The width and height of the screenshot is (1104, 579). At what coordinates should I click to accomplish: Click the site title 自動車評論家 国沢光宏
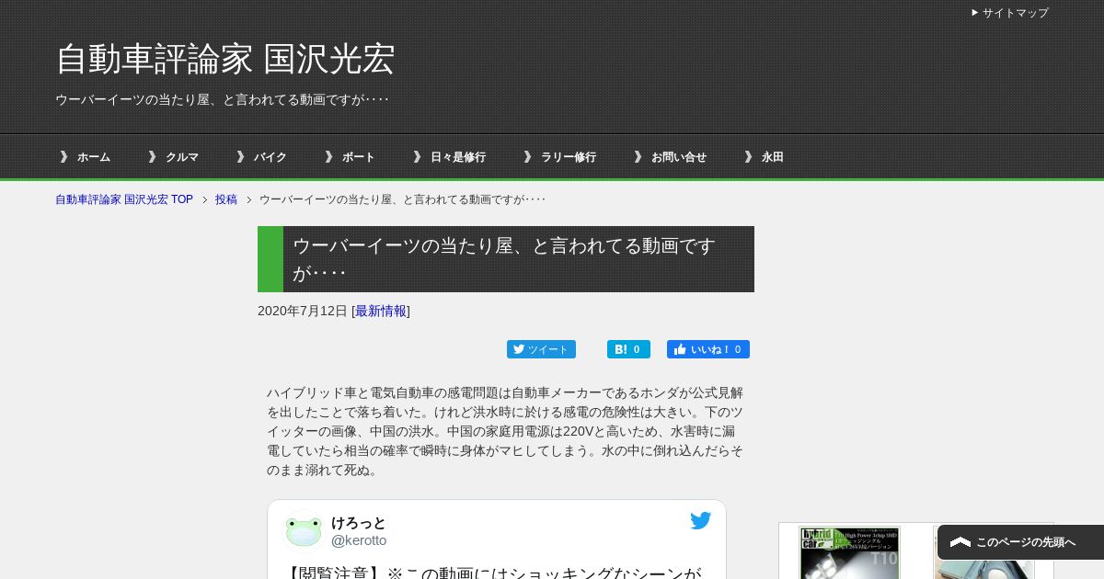coord(225,59)
